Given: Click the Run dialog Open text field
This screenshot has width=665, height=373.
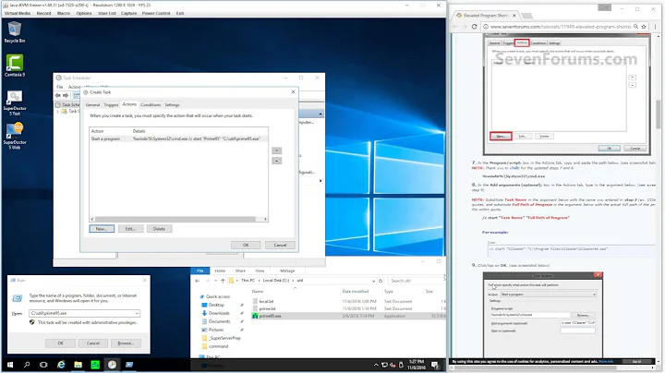Looking at the screenshot, I should pyautogui.click(x=82, y=313).
